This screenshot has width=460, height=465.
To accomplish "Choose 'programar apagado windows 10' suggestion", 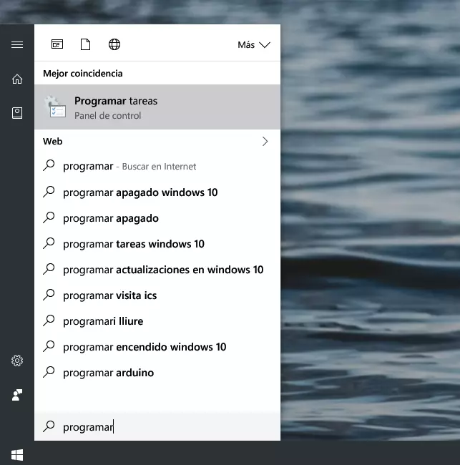I will coord(140,192).
